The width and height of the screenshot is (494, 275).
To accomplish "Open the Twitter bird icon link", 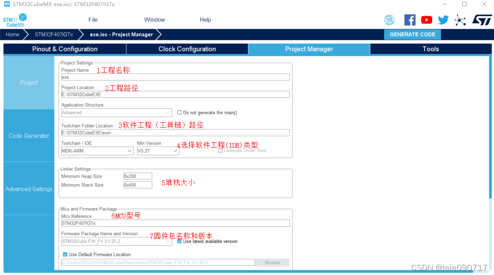I will (x=443, y=20).
